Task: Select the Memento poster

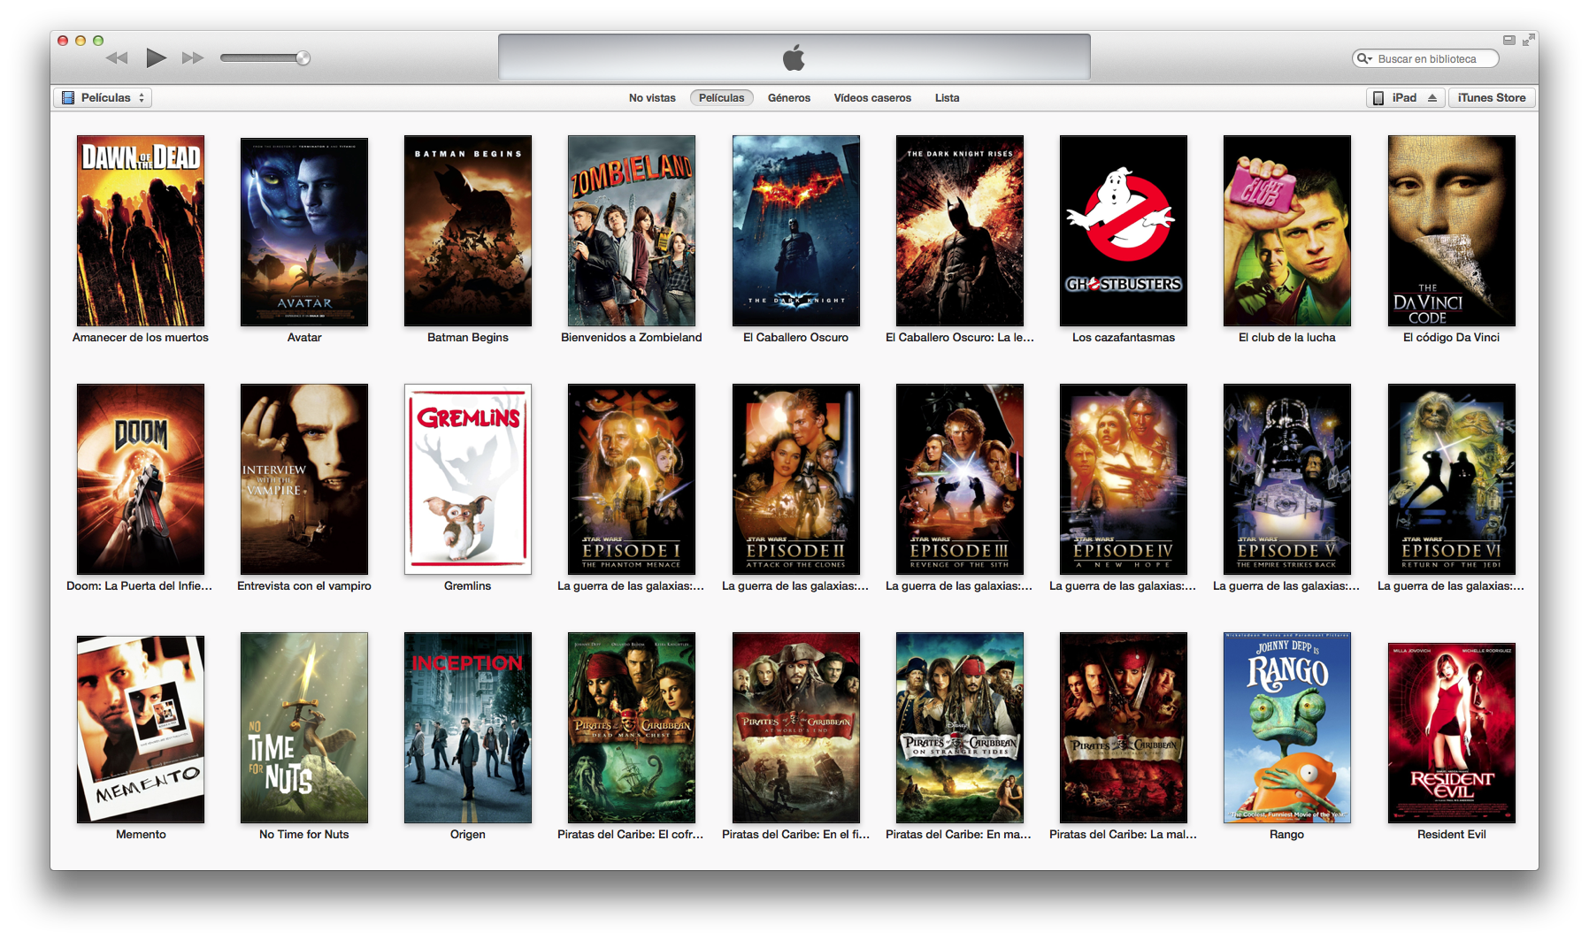Action: pos(141,730)
